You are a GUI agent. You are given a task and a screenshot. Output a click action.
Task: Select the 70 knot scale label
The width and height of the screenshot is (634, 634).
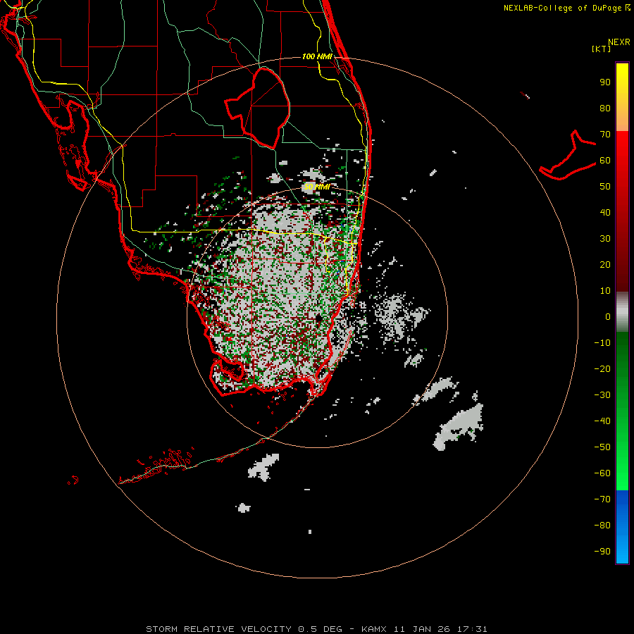tap(605, 135)
